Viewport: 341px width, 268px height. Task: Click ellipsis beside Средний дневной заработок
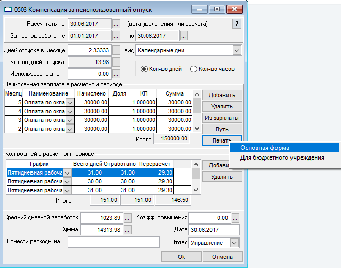[x=127, y=218]
